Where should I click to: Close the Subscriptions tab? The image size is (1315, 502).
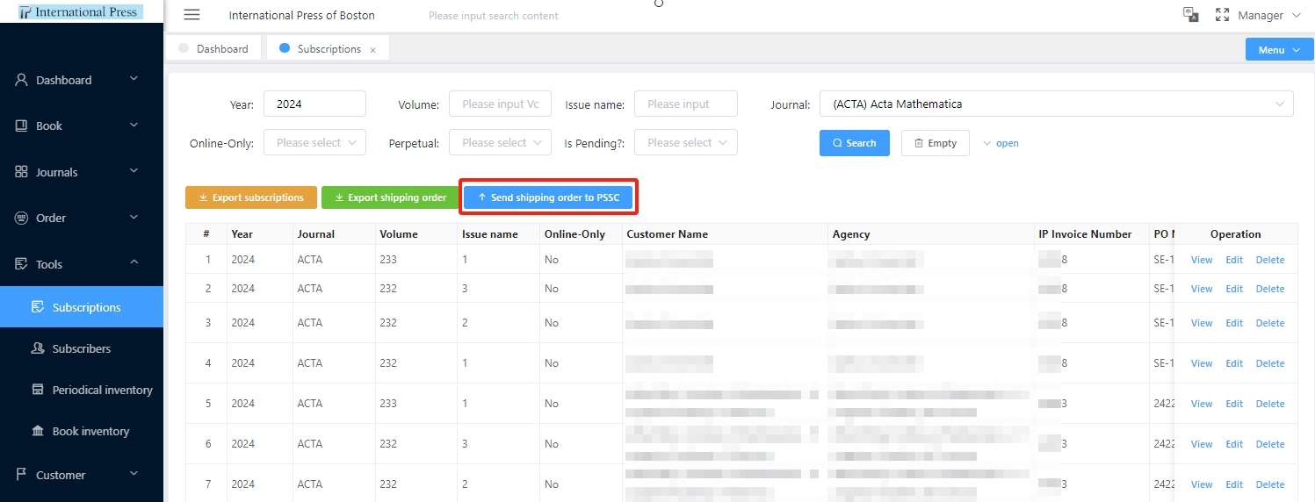[373, 50]
